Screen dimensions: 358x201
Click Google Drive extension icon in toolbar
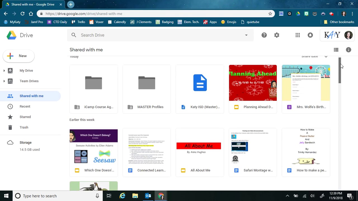click(298, 14)
